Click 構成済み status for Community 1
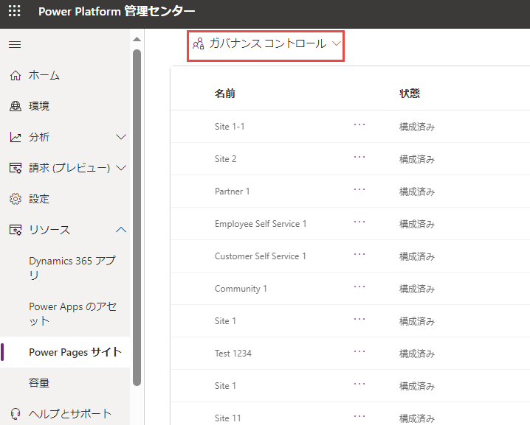Image resolution: width=530 pixels, height=425 pixels. coord(417,289)
